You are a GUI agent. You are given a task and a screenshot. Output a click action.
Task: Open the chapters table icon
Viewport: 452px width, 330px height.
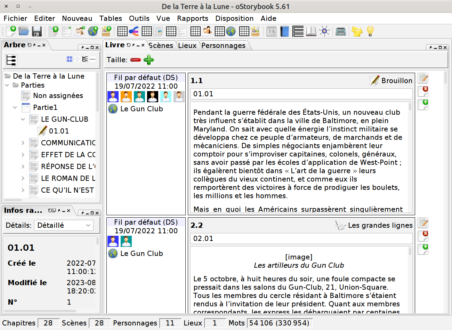point(176,31)
